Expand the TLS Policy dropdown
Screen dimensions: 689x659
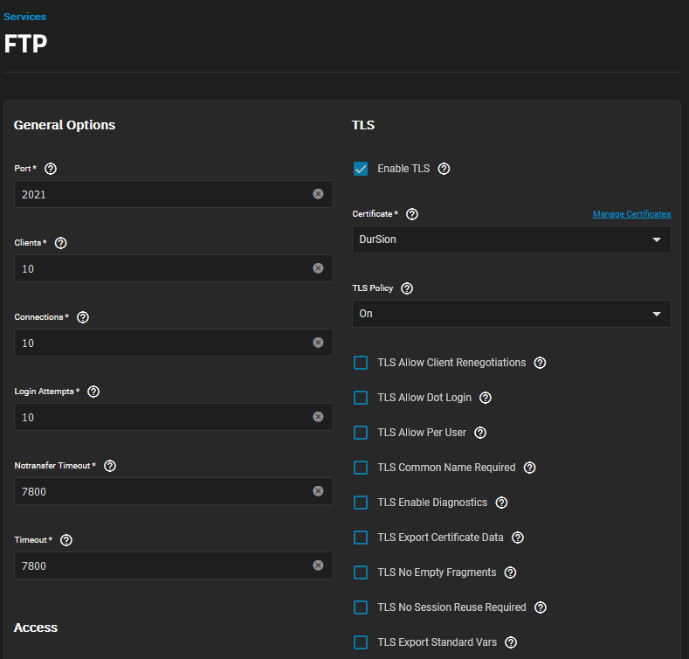(x=512, y=314)
